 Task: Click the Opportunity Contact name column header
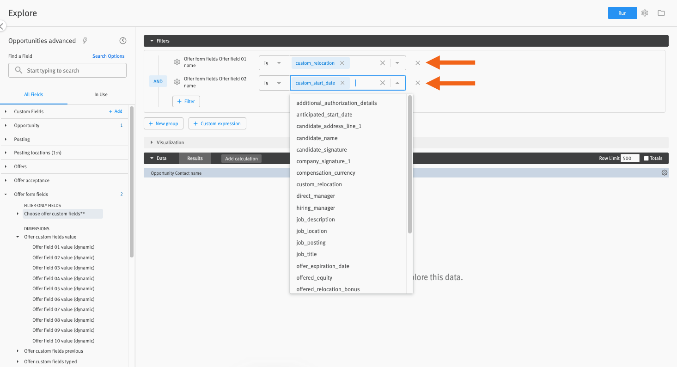pyautogui.click(x=176, y=173)
